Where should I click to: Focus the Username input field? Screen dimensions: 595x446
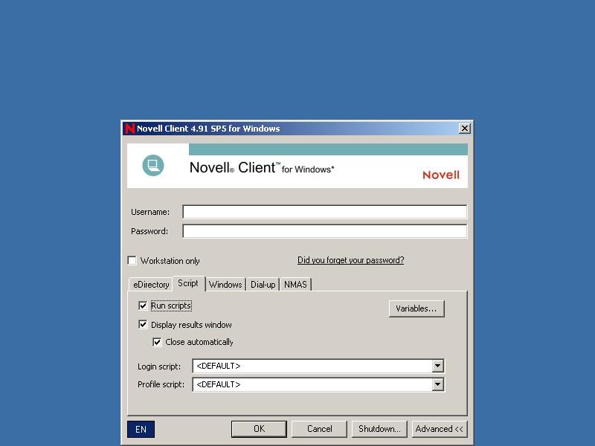[325, 212]
